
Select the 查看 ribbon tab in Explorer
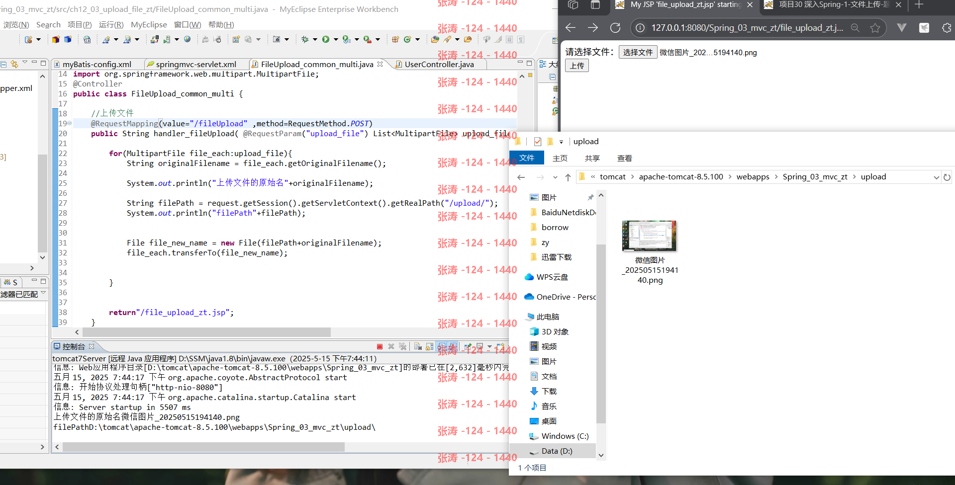pos(625,158)
